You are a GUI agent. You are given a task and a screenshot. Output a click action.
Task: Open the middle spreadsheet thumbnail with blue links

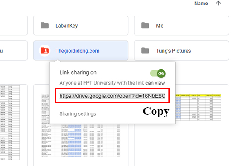pyautogui.click(x=81, y=140)
